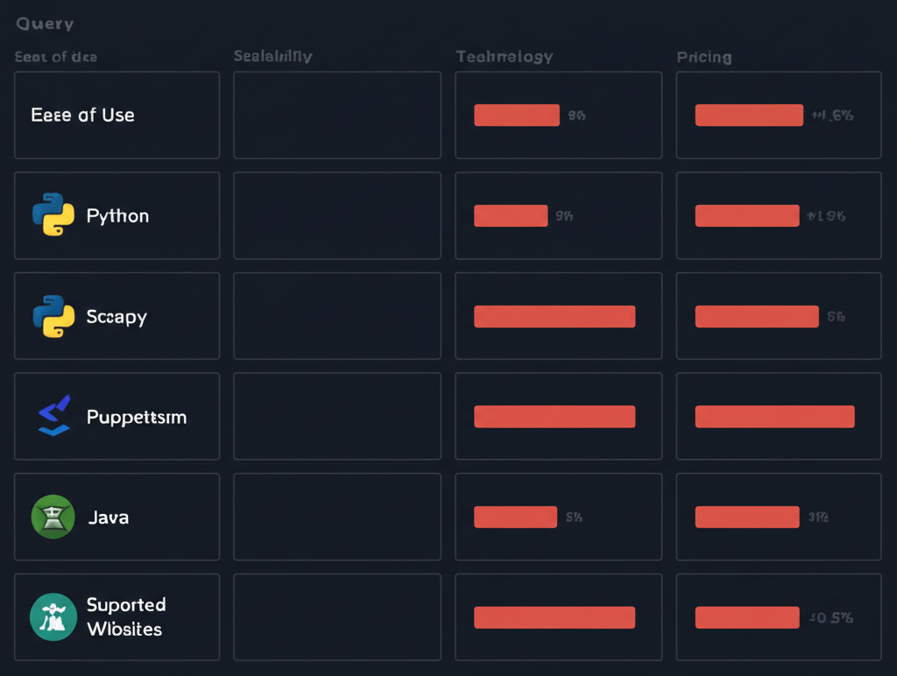897x676 pixels.
Task: Select the Python logo beside the Python row
Action: [53, 215]
